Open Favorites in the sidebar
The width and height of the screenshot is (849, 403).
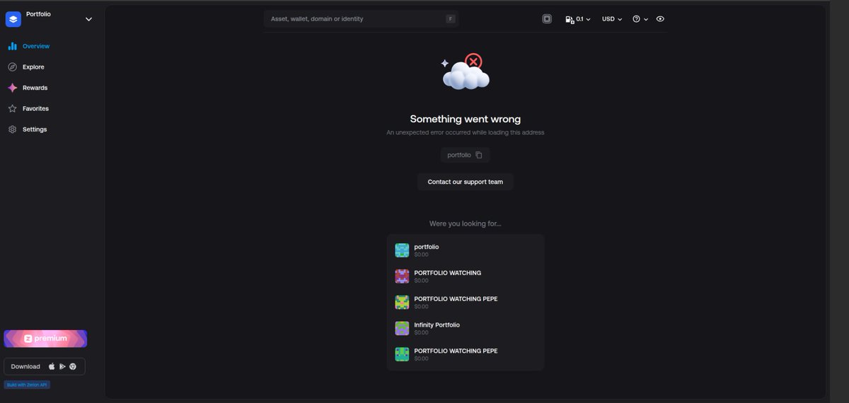tap(28, 109)
